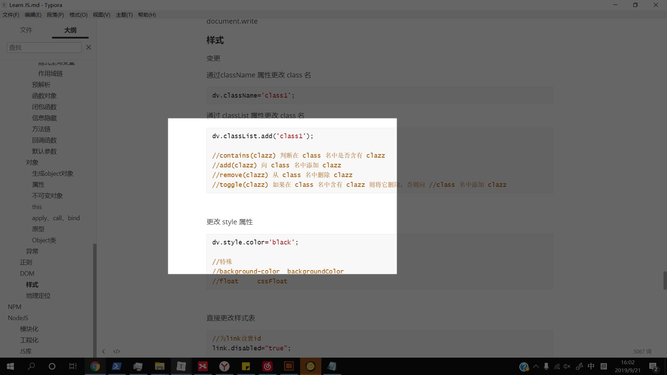Open Windows PowerShell from the taskbar
The image size is (667, 375).
pos(117,366)
